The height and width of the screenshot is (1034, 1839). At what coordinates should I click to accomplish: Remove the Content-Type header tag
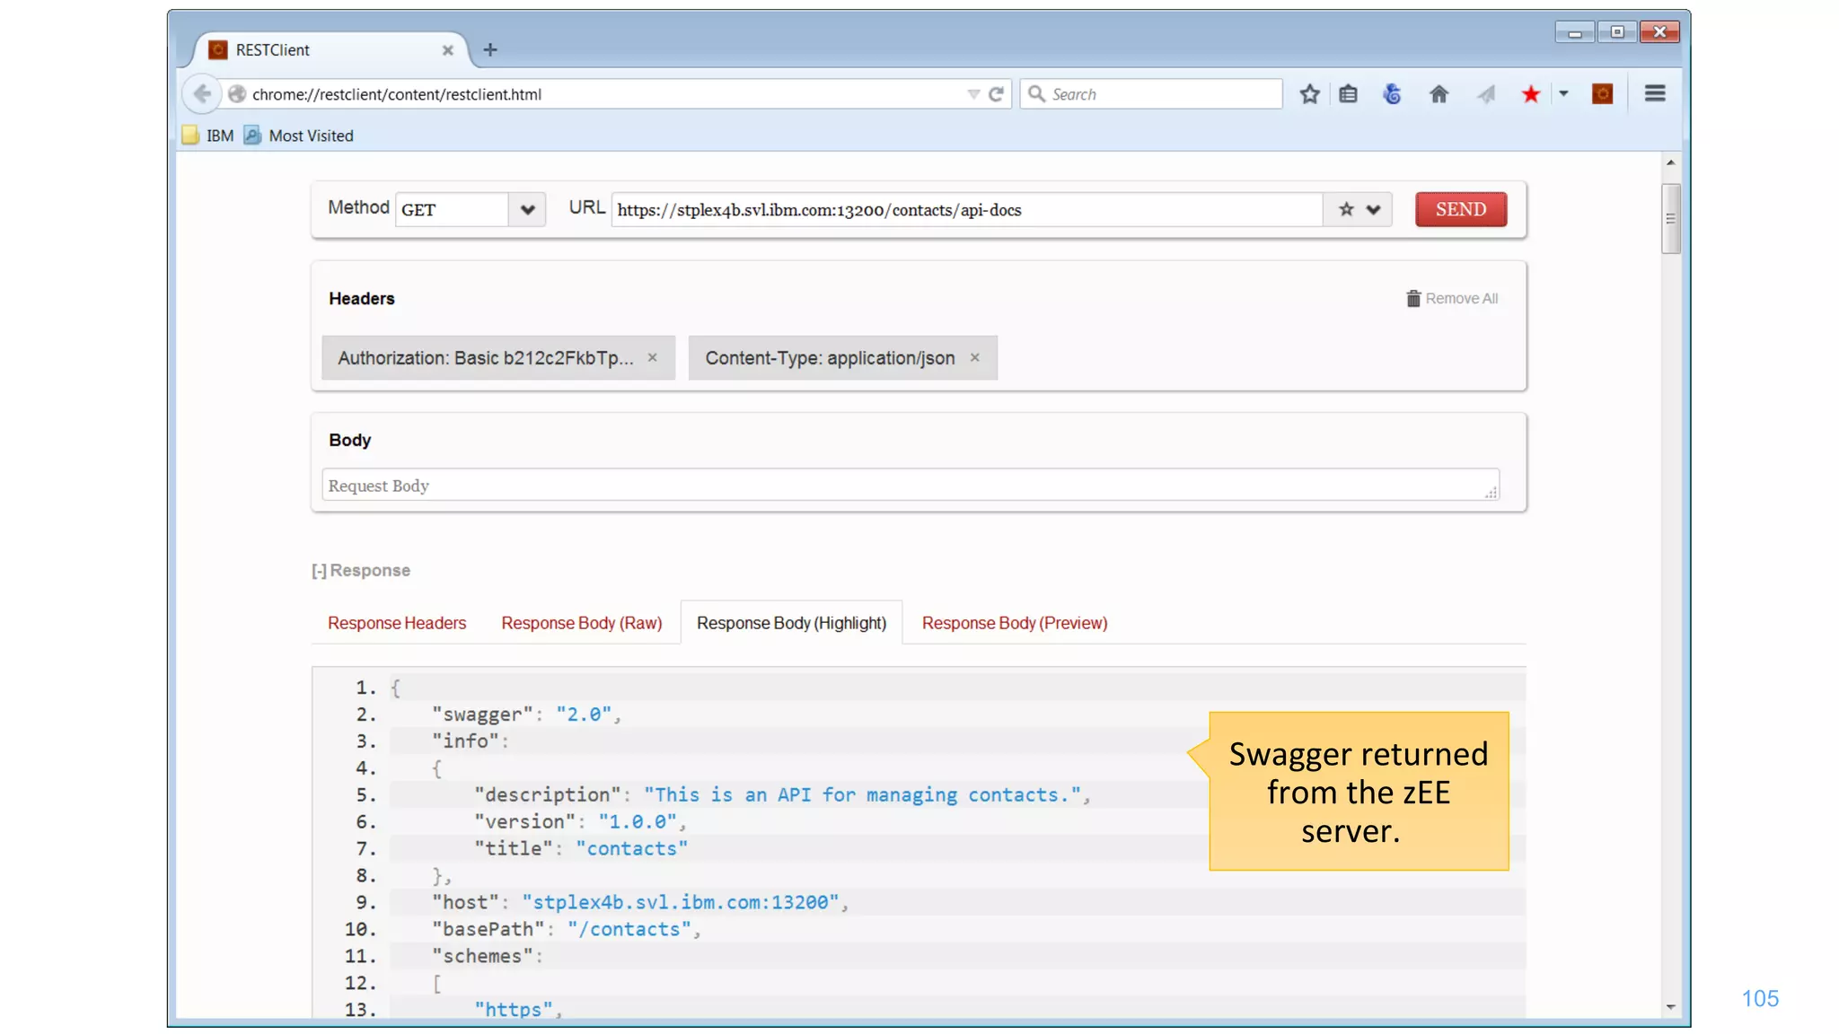click(975, 358)
